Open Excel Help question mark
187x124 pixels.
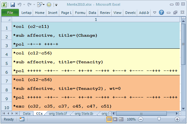point(161,12)
